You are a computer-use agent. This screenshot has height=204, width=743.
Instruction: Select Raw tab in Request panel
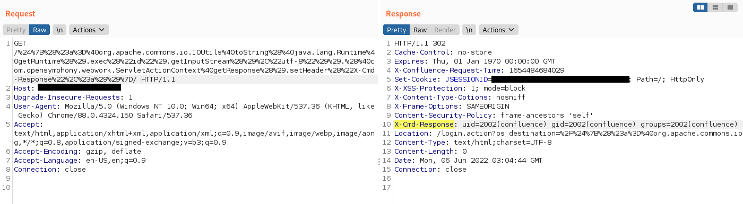coord(40,30)
